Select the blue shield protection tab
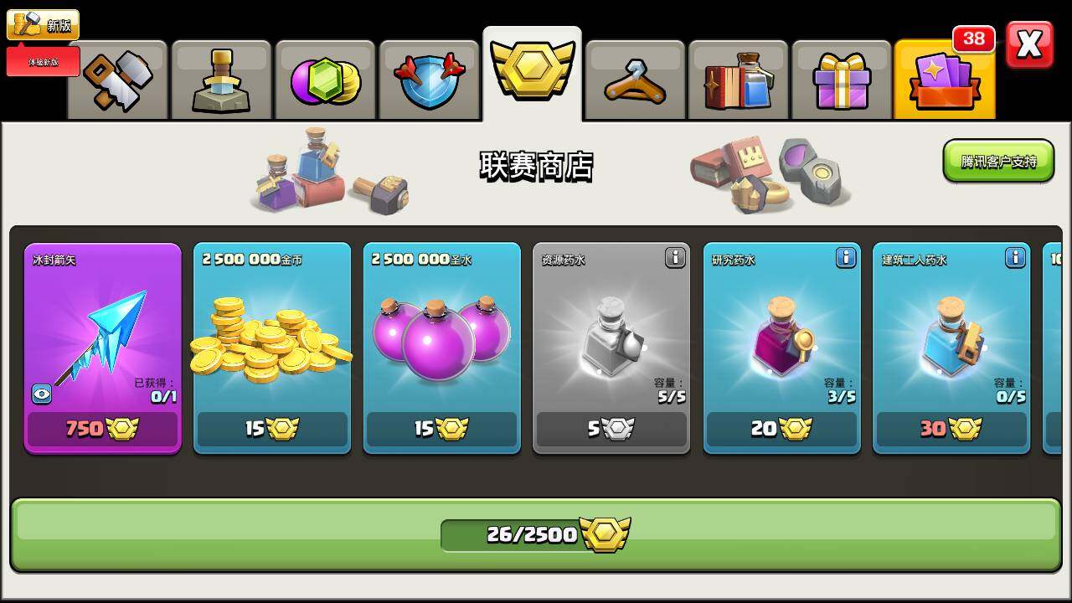 point(429,80)
